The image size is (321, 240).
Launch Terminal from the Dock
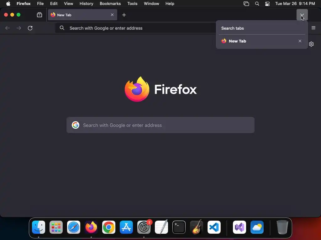pyautogui.click(x=179, y=227)
